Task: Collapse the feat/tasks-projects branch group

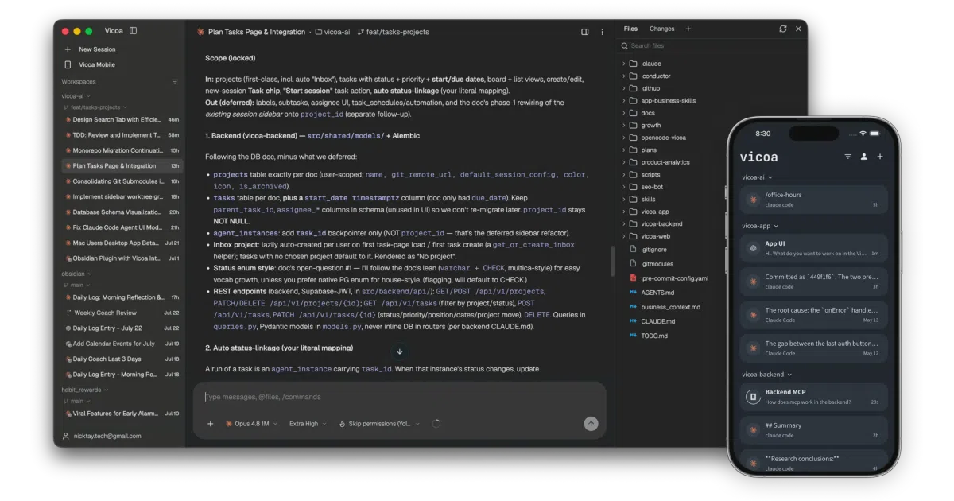Action: tap(97, 107)
